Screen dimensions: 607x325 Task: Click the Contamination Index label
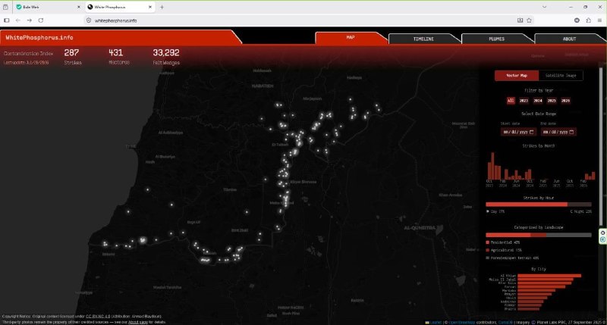[28, 53]
